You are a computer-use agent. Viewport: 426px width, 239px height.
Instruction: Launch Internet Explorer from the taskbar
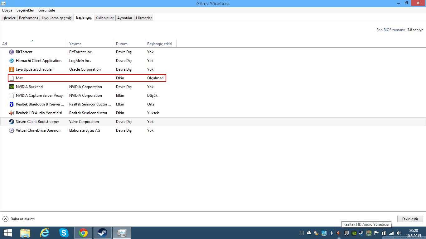pos(45,233)
